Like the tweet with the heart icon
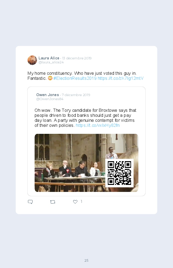Screen dimensions: 173x268 tap(75, 202)
